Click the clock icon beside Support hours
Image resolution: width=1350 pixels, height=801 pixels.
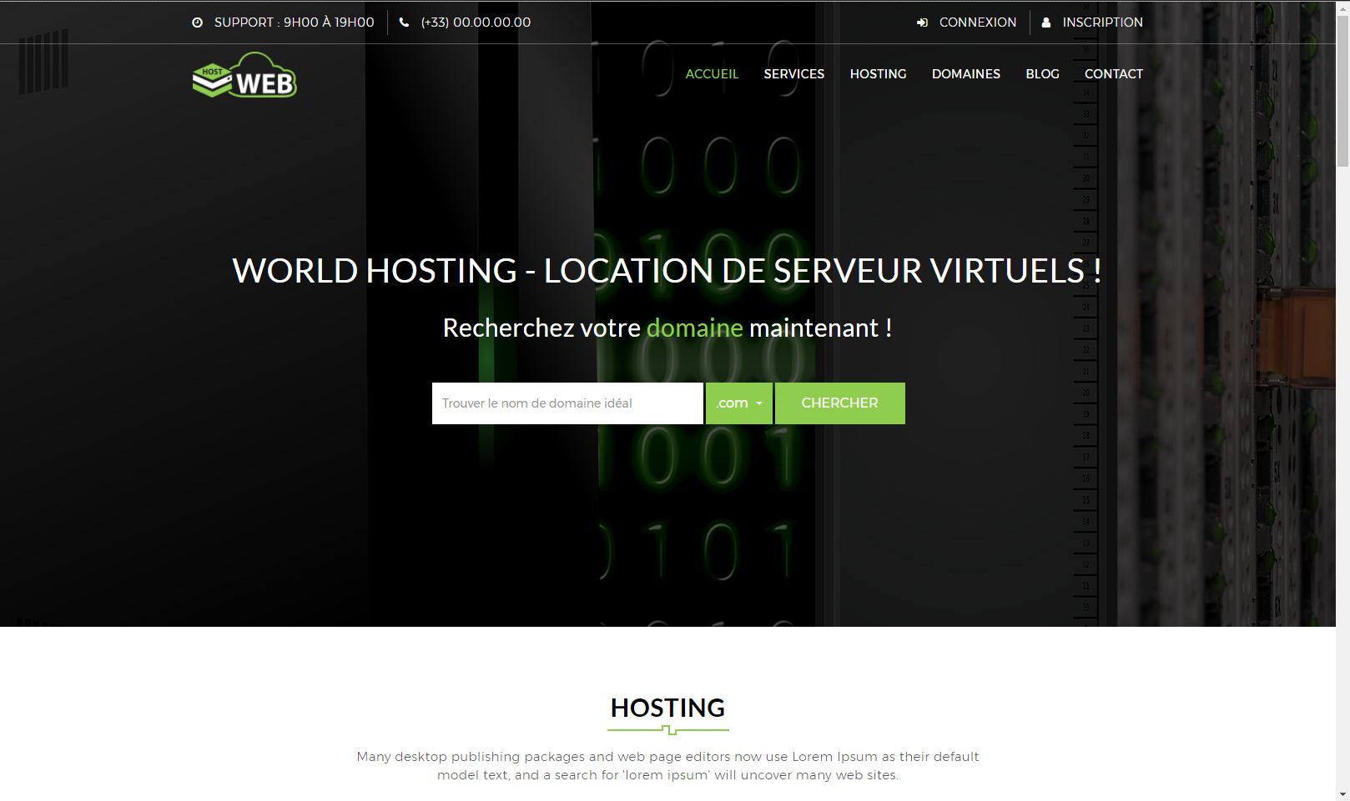point(197,23)
